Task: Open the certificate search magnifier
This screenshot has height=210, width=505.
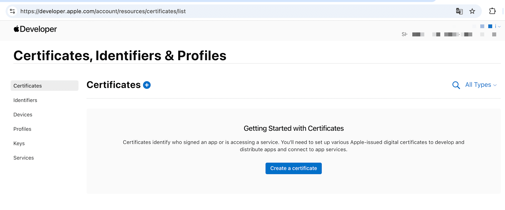Action: [x=456, y=85]
